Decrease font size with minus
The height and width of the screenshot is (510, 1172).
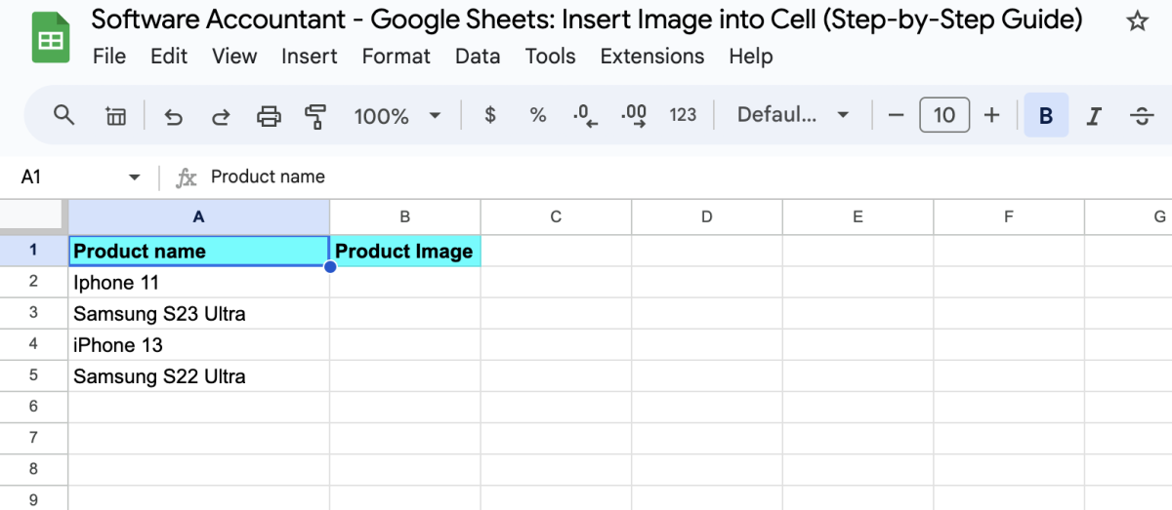click(896, 115)
